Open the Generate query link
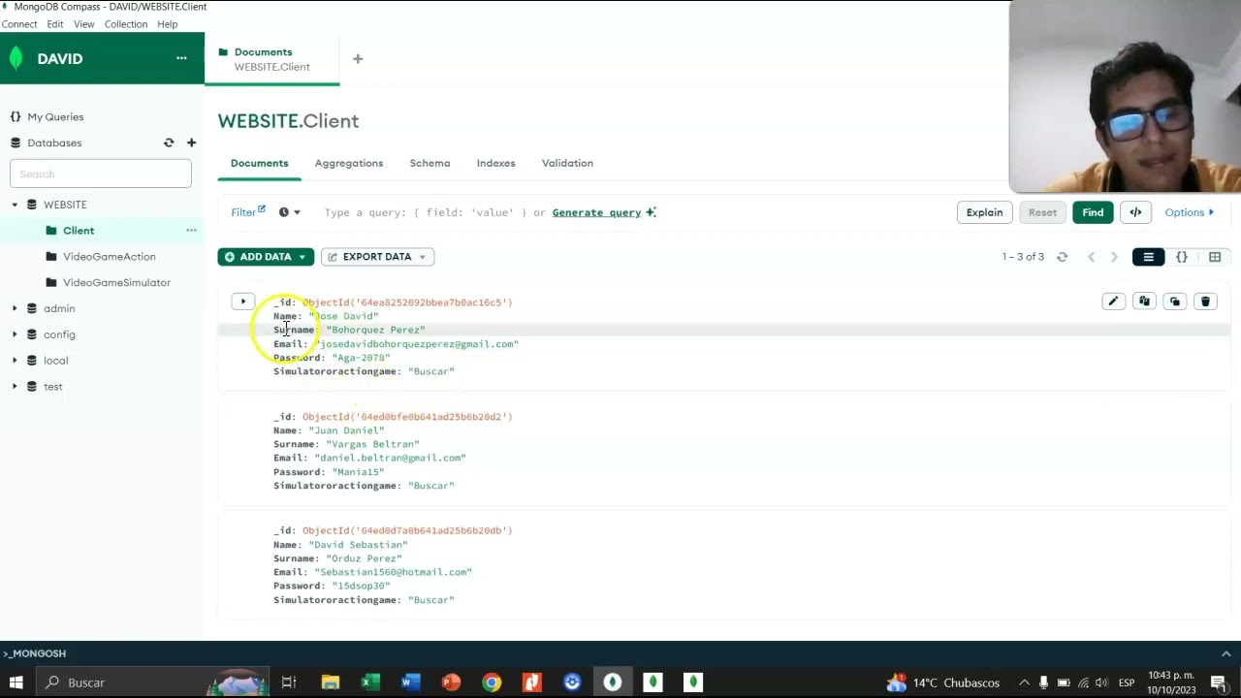 [596, 212]
